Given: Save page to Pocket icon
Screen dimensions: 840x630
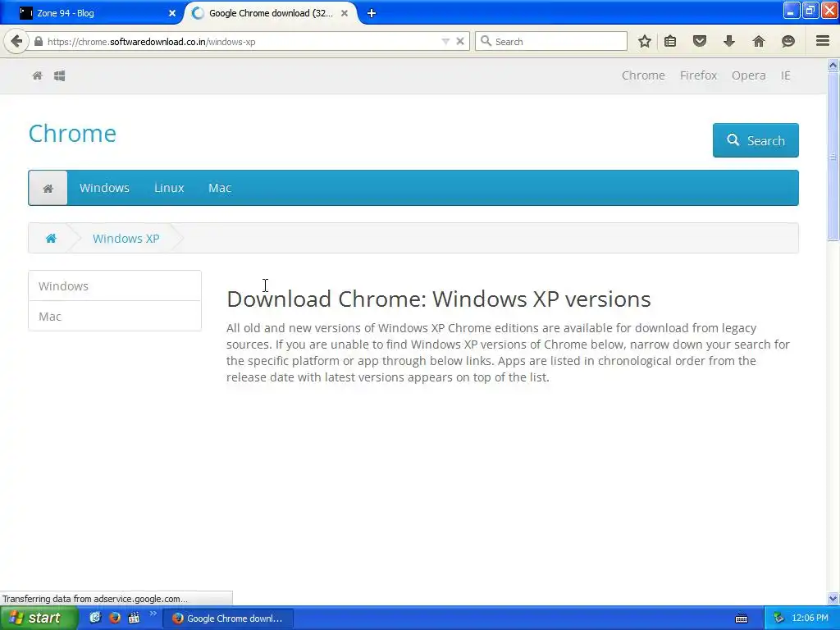Looking at the screenshot, I should (x=700, y=41).
